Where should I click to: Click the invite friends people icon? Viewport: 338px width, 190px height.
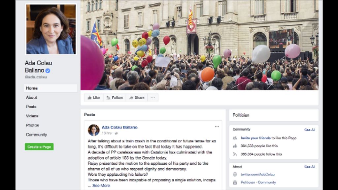235,138
